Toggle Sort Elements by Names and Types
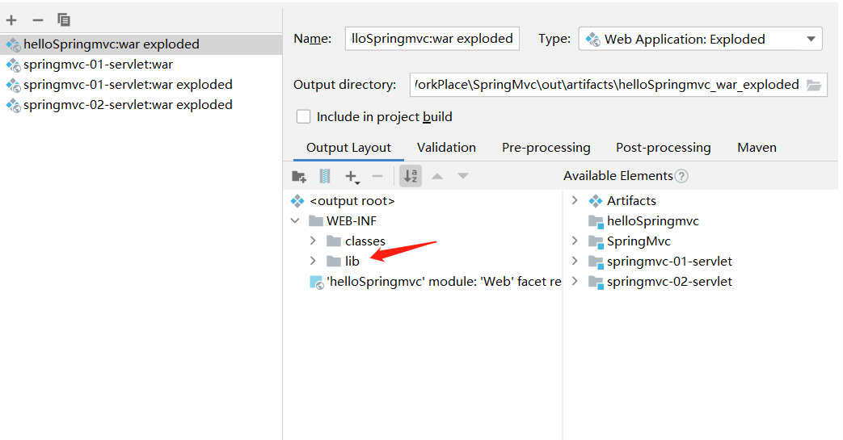The height and width of the screenshot is (440, 843). click(411, 176)
